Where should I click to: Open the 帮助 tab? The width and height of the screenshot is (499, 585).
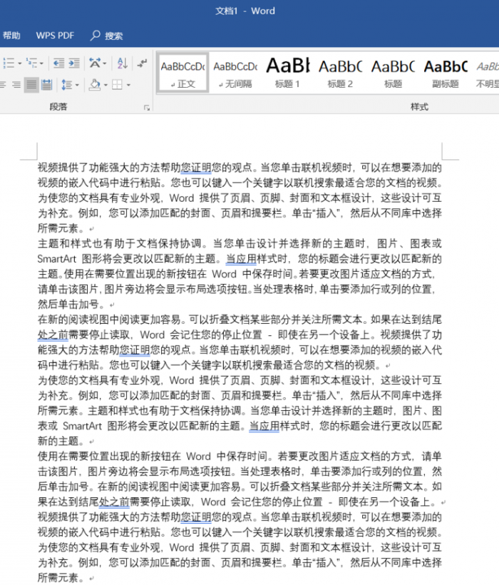coord(11,36)
